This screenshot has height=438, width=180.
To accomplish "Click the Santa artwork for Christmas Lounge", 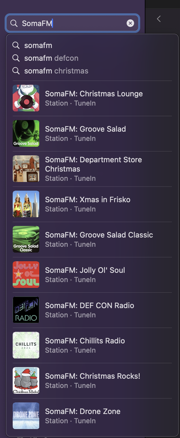I will pos(26,98).
